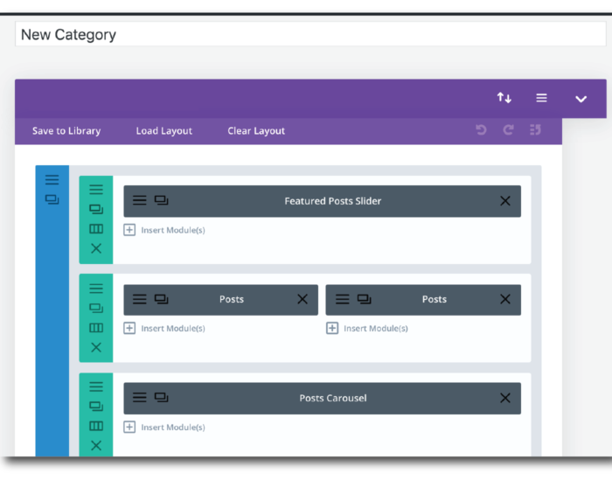
Task: Change column structure of the first row
Action: [96, 229]
